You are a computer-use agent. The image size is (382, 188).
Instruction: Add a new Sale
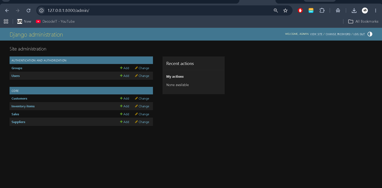pos(125,114)
